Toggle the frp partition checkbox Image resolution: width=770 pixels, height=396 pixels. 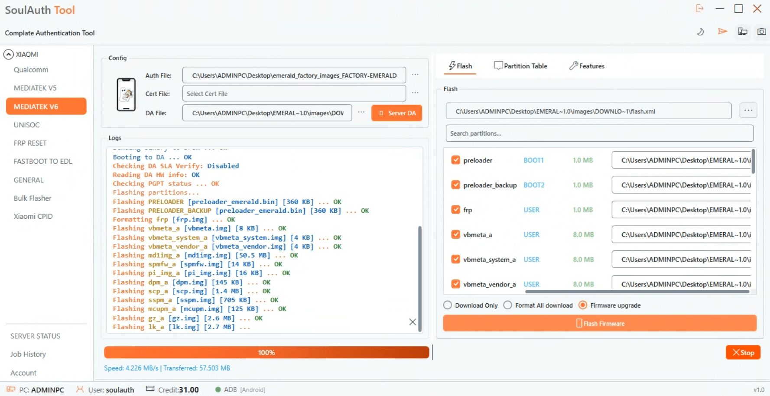click(x=455, y=210)
